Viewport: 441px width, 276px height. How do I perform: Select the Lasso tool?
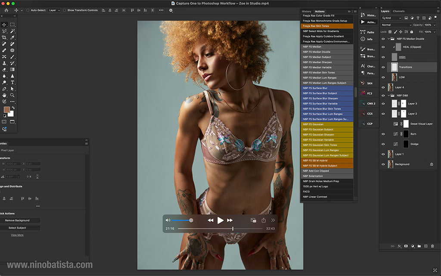pos(5,31)
